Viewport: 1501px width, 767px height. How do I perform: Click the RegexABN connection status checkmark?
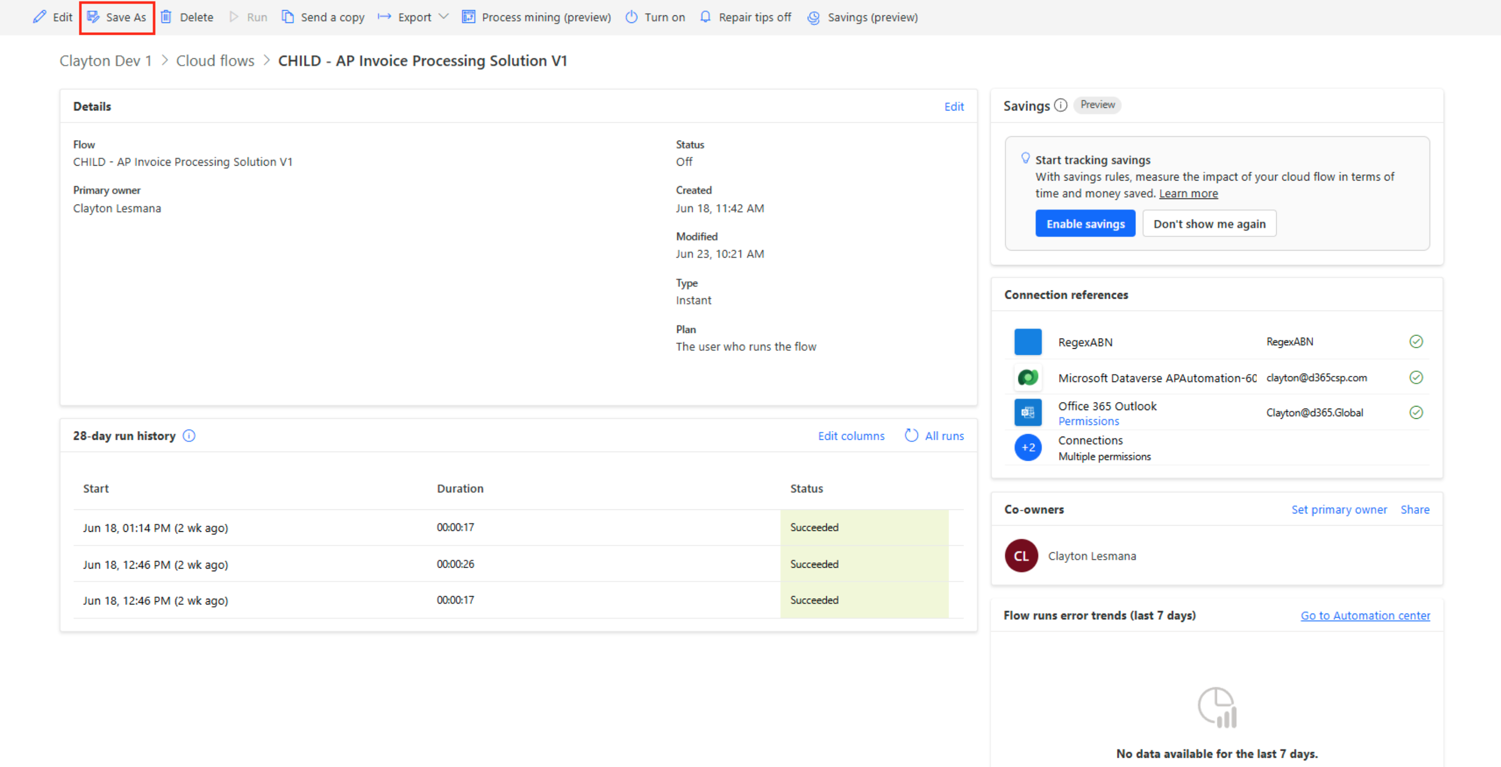pyautogui.click(x=1416, y=342)
